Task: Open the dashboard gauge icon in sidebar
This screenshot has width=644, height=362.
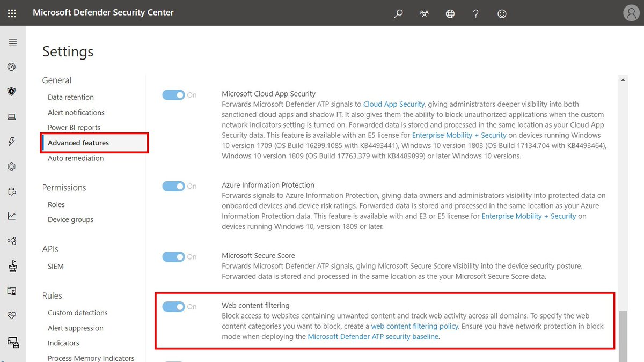Action: [12, 67]
